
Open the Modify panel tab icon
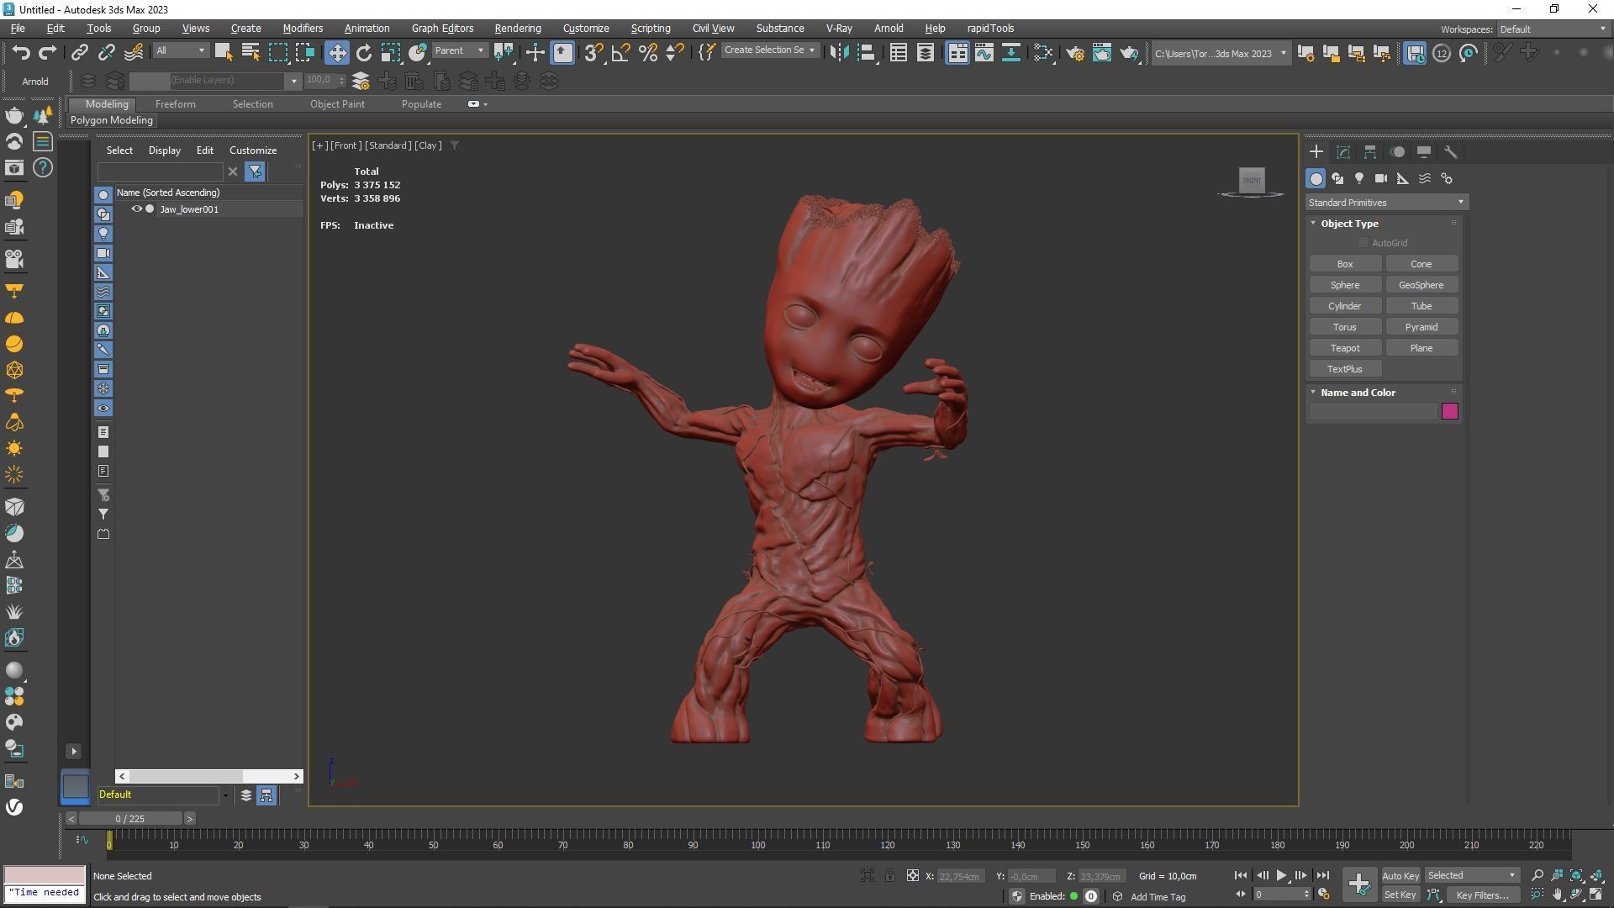[x=1343, y=152]
